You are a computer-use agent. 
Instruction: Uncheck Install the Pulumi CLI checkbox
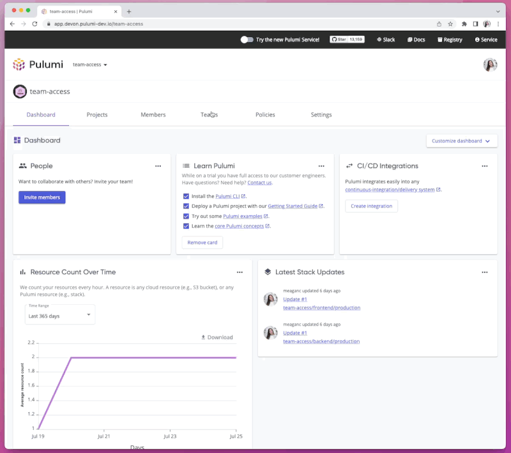186,196
